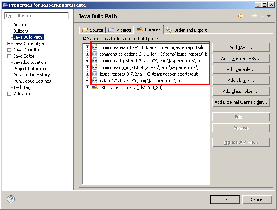
Task: Click the commons-logging-1.0.4.jar file icon
Action: click(95, 67)
